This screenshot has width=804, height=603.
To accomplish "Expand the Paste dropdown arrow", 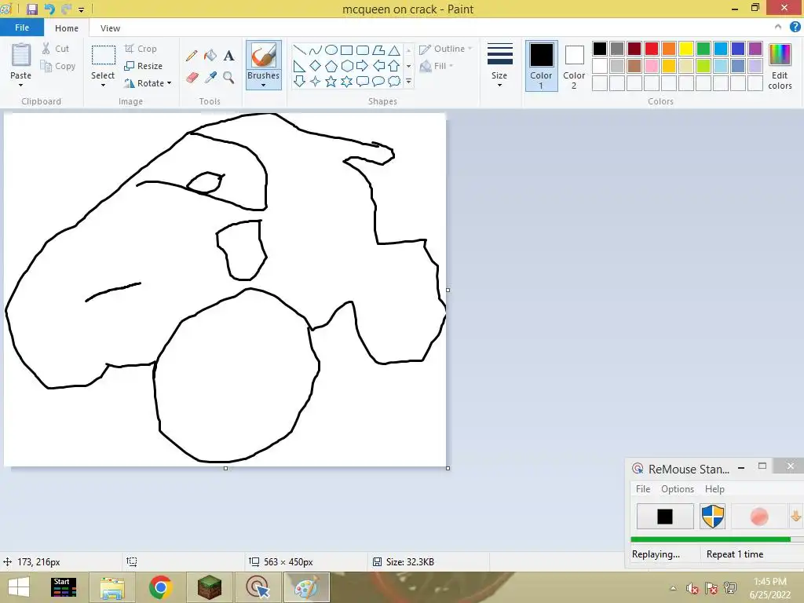I will (20, 85).
